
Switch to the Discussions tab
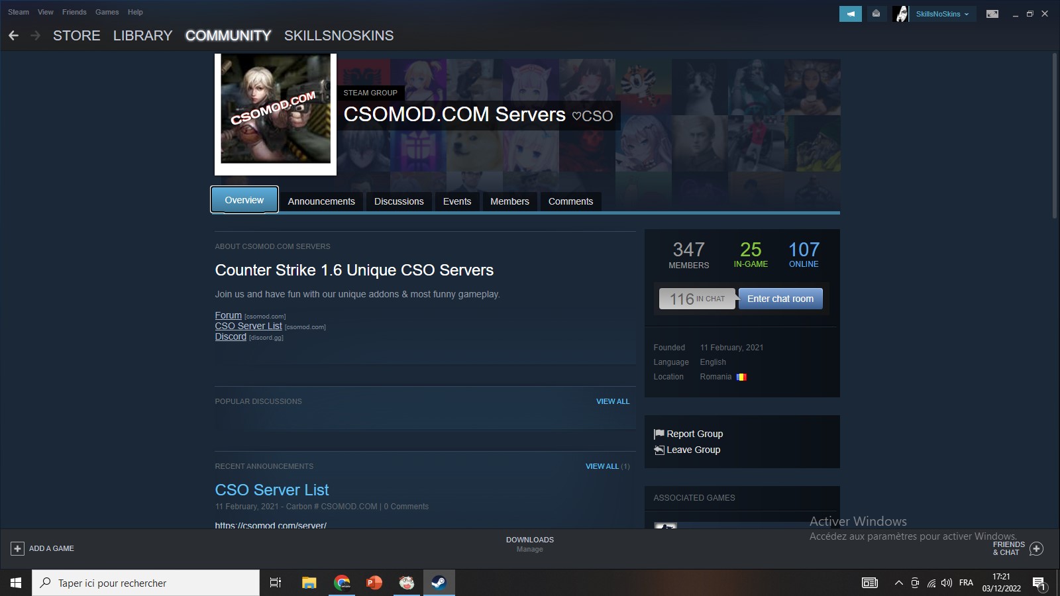click(x=398, y=201)
